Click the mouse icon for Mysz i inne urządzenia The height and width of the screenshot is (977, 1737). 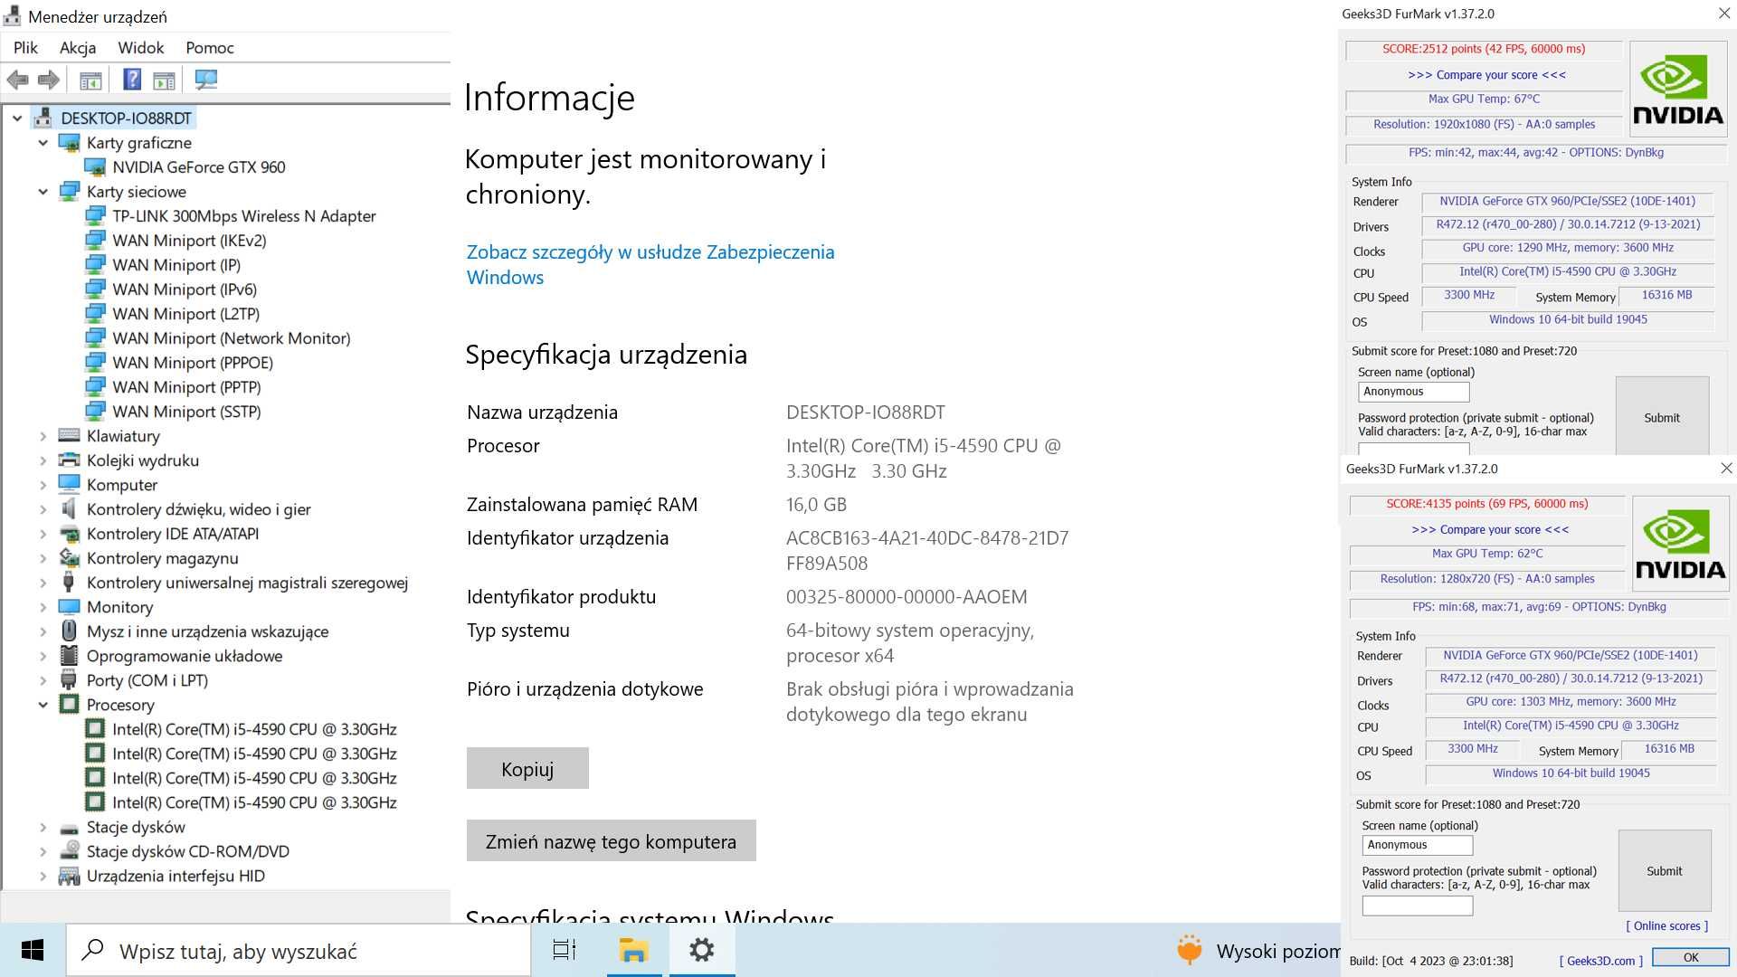pyautogui.click(x=69, y=631)
